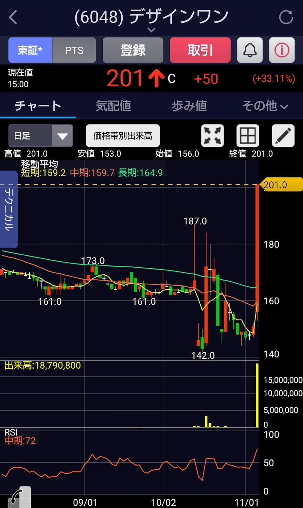Screen dimensions: 303x508
Task: Tap the rotate chart icon at bottom left
Action: coord(20,498)
